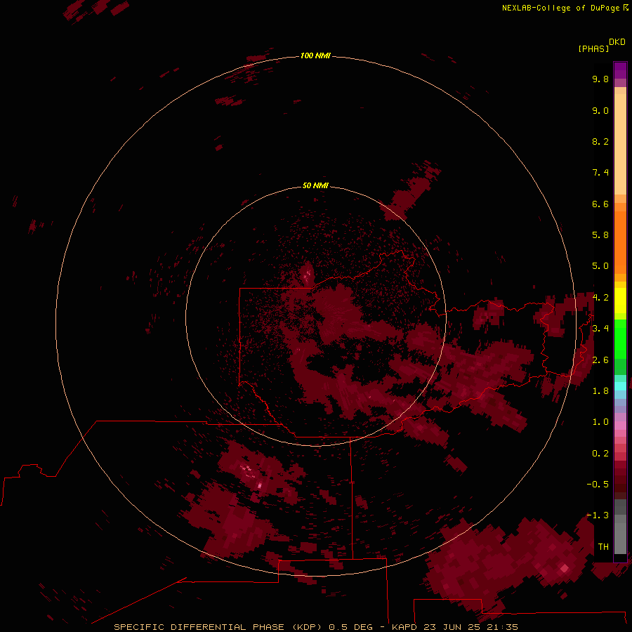Click the 1.0 scale value
Image resolution: width=632 pixels, height=632 pixels.
[x=600, y=422]
